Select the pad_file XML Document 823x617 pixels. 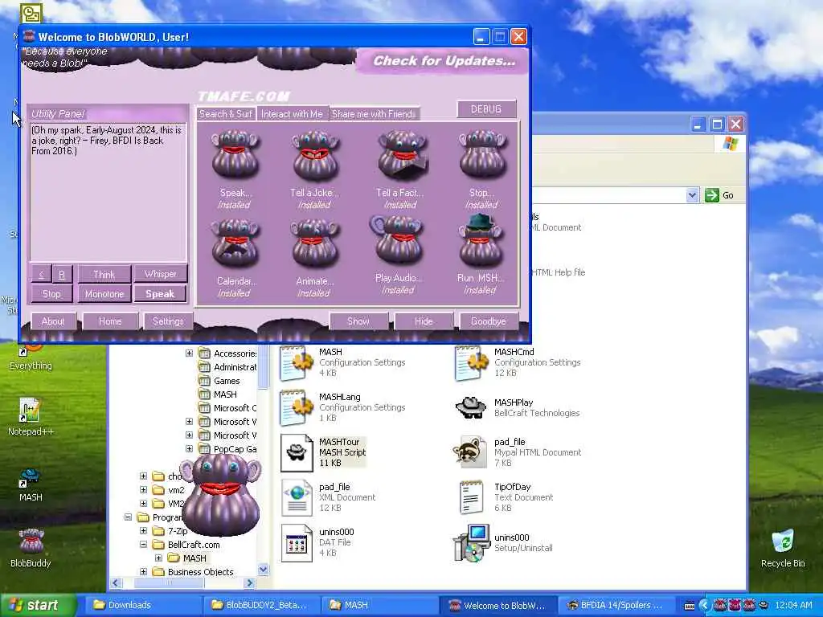329,497
